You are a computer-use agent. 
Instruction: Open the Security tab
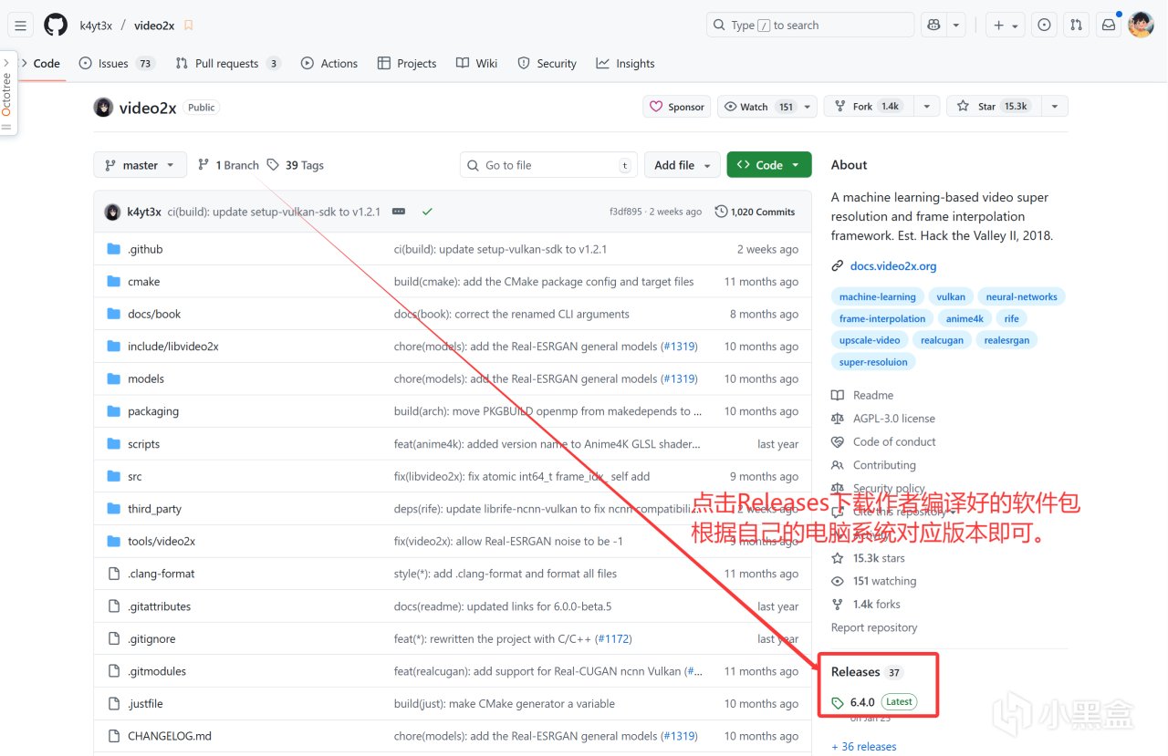coord(547,63)
